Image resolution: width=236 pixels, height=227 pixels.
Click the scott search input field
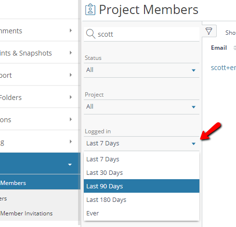(x=142, y=34)
